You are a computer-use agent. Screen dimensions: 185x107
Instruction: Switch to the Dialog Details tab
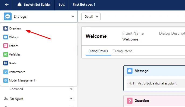pos(98,51)
